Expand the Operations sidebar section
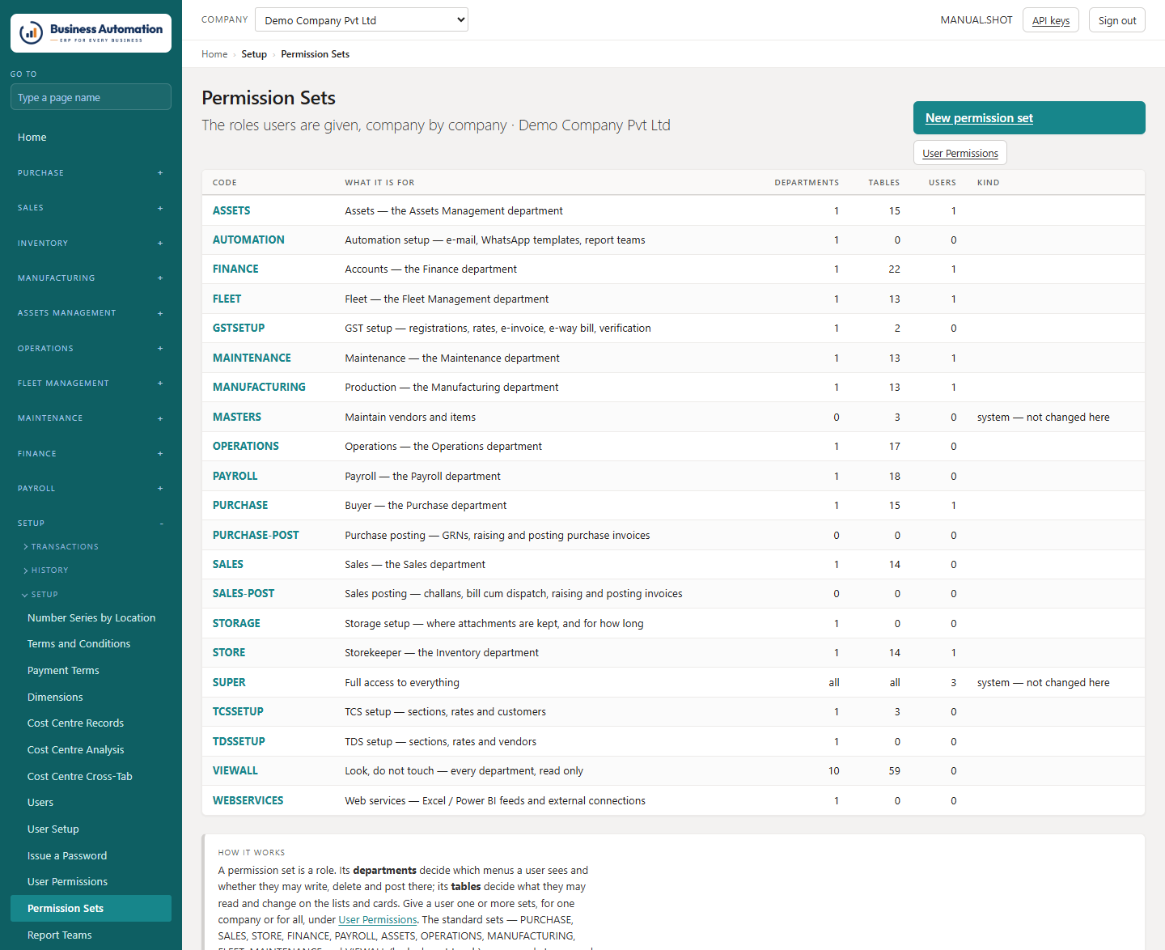The height and width of the screenshot is (950, 1165). pyautogui.click(x=91, y=349)
